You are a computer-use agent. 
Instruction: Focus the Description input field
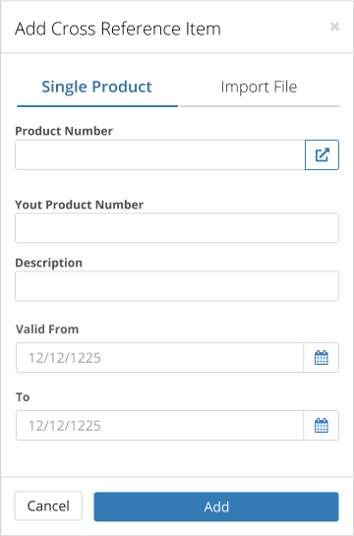point(177,286)
